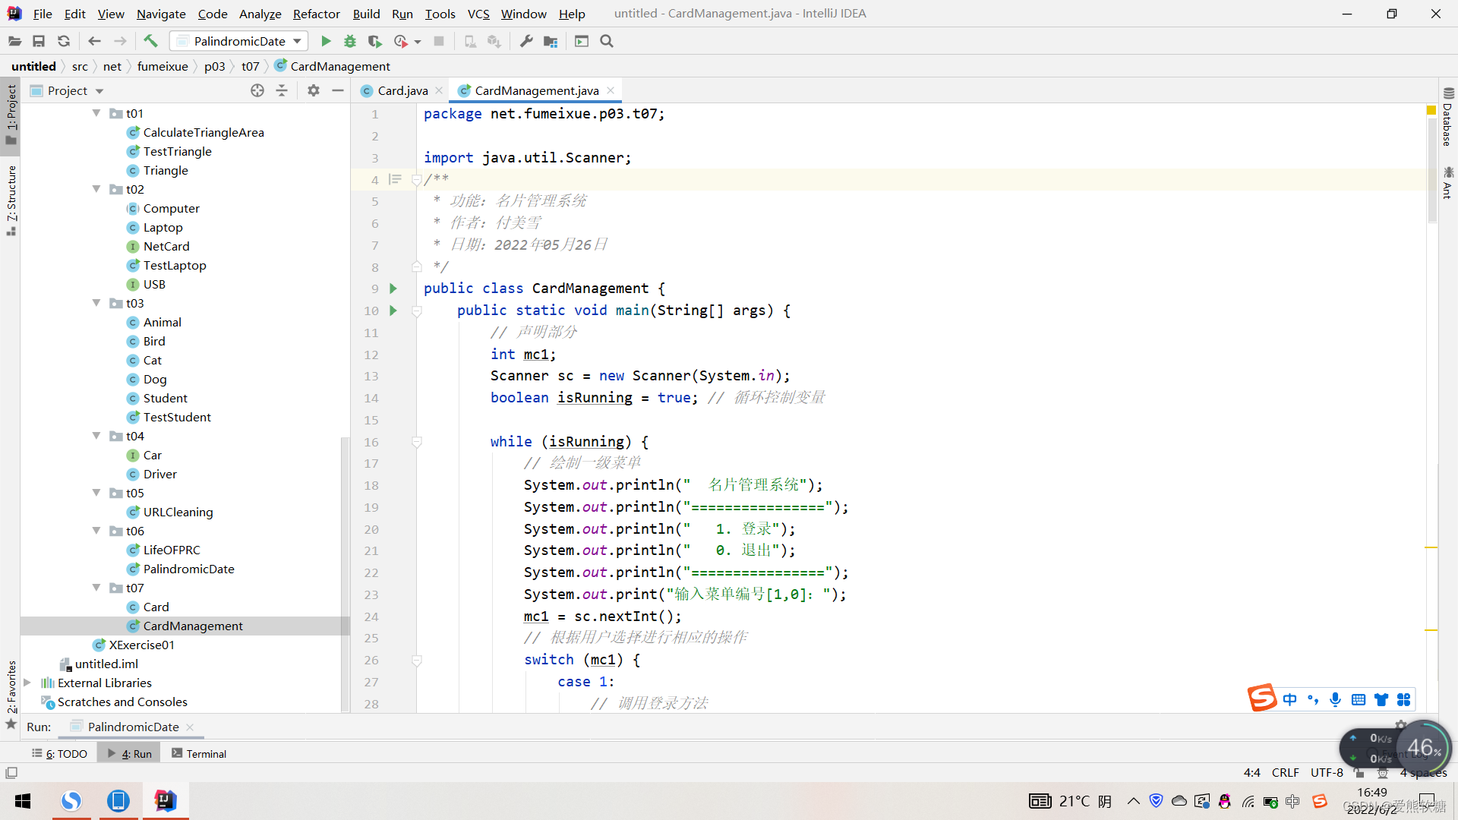Click the Project tree vertical scrollbar
This screenshot has width=1458, height=820.
346,573
